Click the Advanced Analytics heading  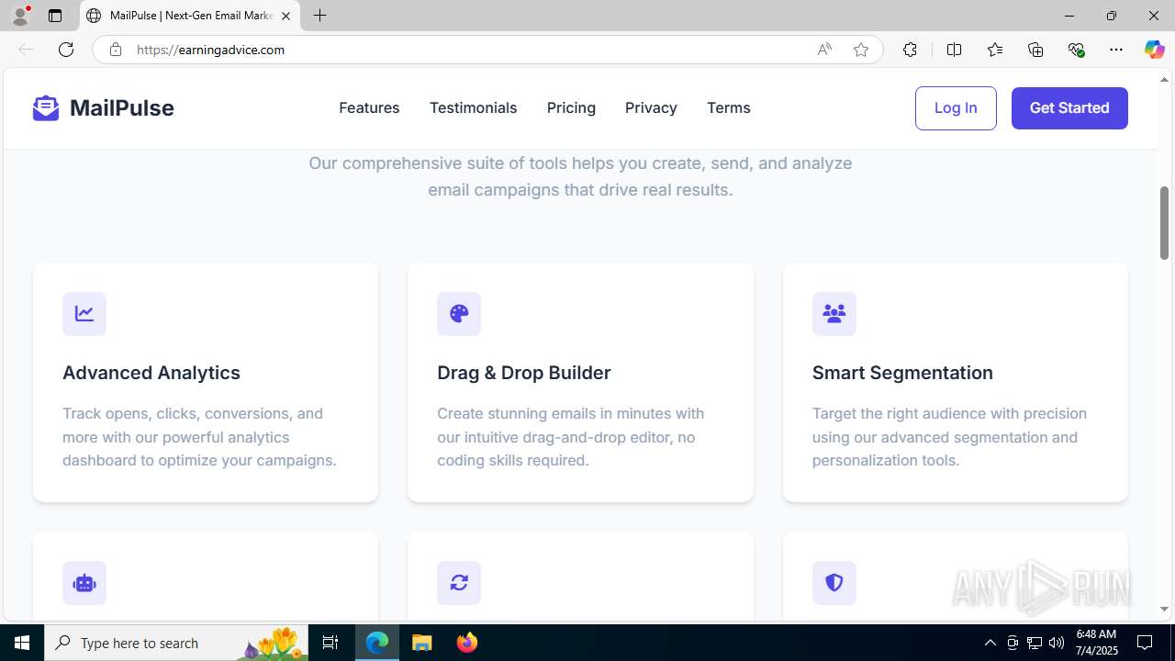coord(151,373)
